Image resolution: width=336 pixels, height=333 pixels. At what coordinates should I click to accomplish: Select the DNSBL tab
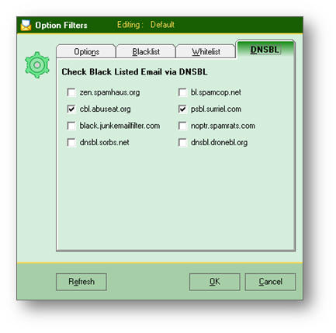coord(265,50)
